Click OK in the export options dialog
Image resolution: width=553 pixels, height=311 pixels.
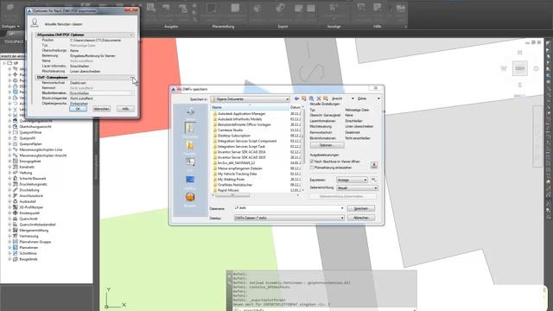(x=79, y=109)
